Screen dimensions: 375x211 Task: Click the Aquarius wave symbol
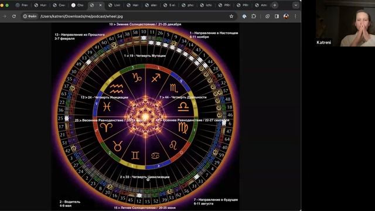[x=117, y=89]
